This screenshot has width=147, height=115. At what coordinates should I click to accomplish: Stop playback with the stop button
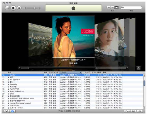[13, 8]
